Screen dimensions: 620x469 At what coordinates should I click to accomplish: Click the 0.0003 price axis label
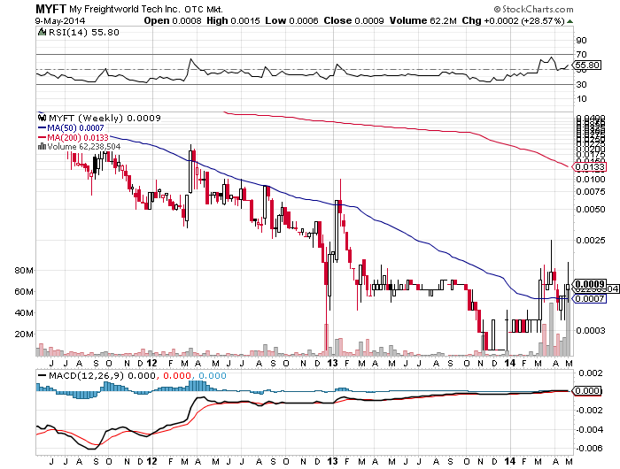(591, 330)
